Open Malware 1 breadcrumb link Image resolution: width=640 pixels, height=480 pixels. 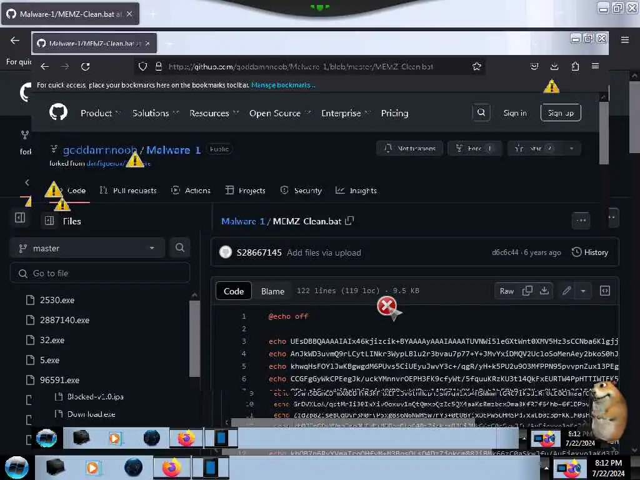(x=243, y=221)
